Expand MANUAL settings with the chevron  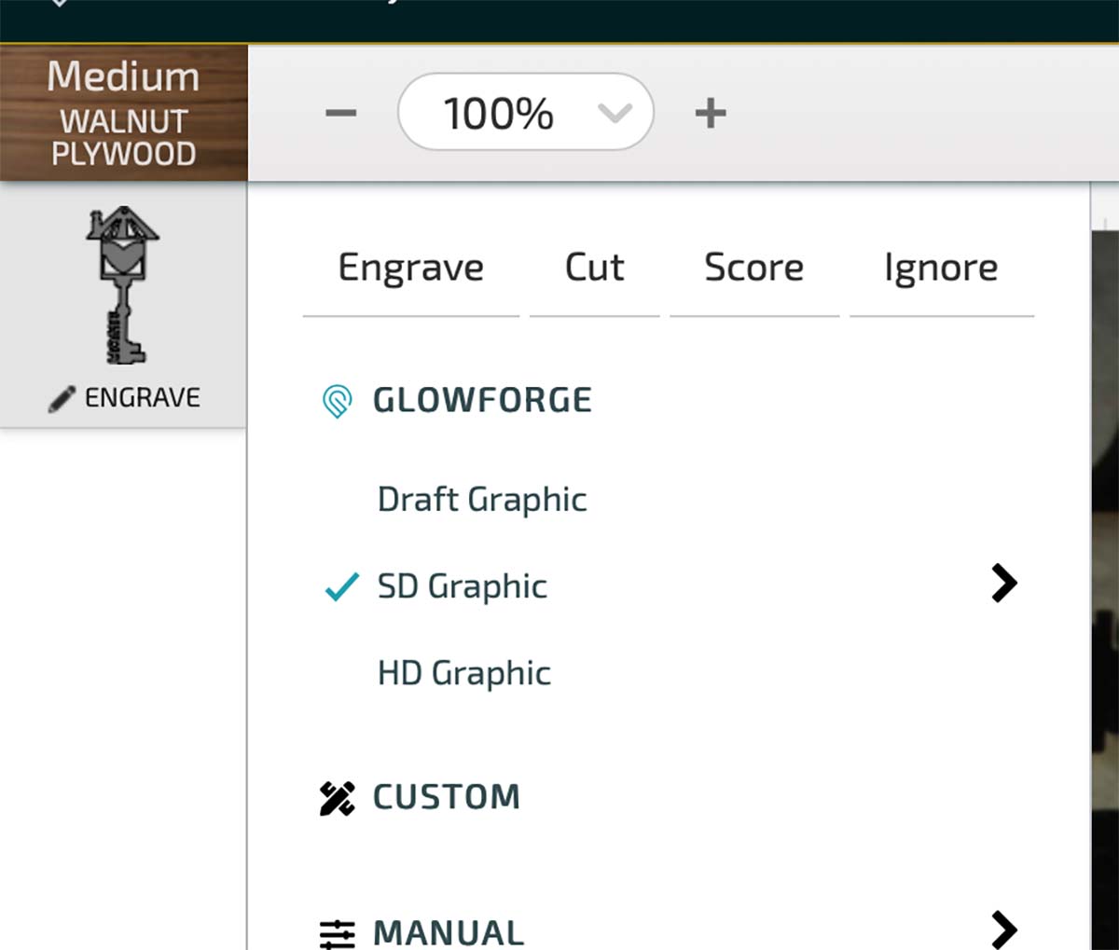point(1003,929)
